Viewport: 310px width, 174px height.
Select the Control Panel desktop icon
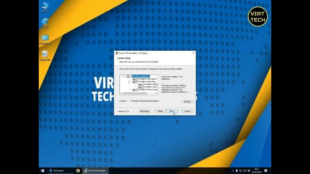45,40
